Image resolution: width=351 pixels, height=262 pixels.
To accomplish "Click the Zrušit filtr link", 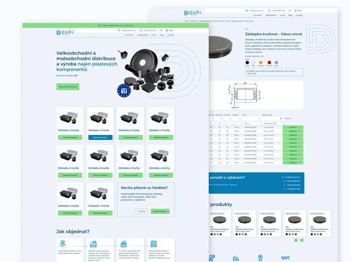I will (x=288, y=118).
